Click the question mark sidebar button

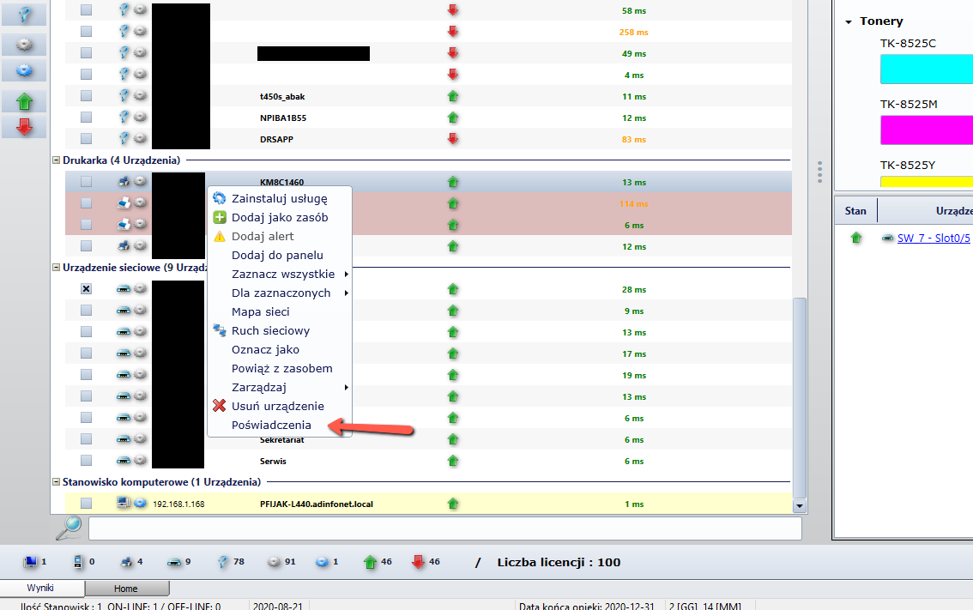pyautogui.click(x=24, y=14)
